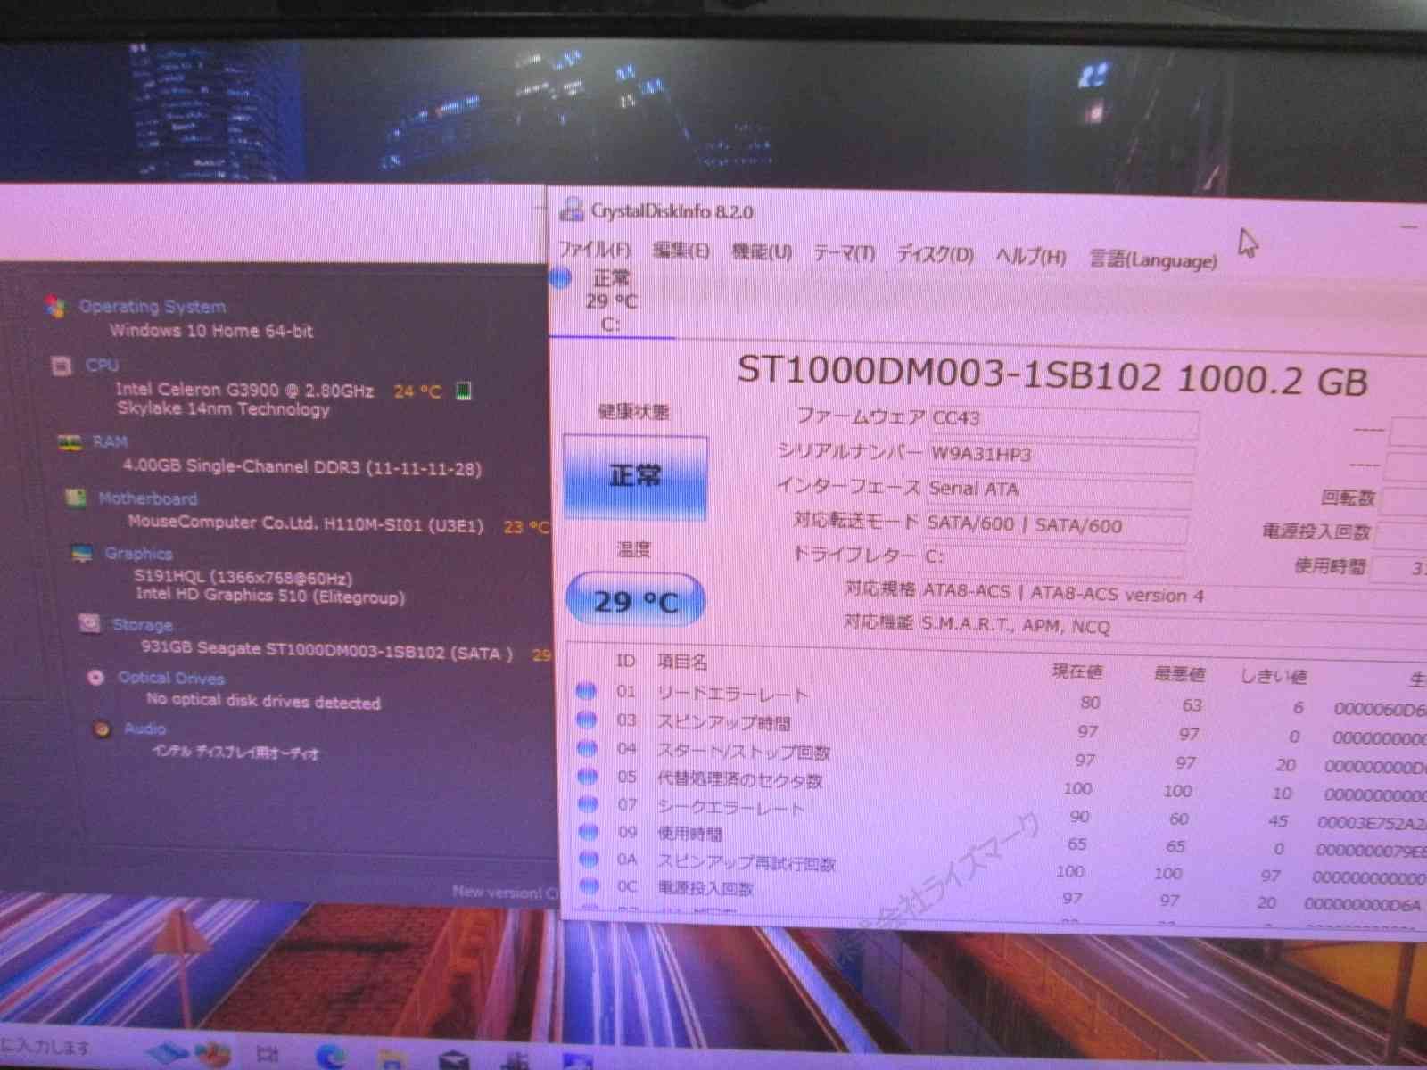Open Task View from the taskbar
1427x1070 pixels.
click(x=267, y=1055)
